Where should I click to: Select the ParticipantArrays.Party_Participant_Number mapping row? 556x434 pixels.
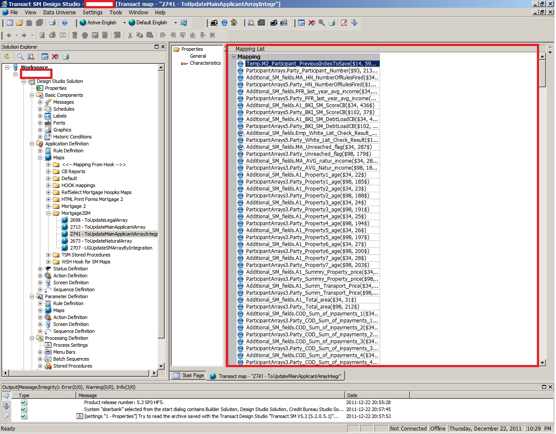(x=311, y=71)
